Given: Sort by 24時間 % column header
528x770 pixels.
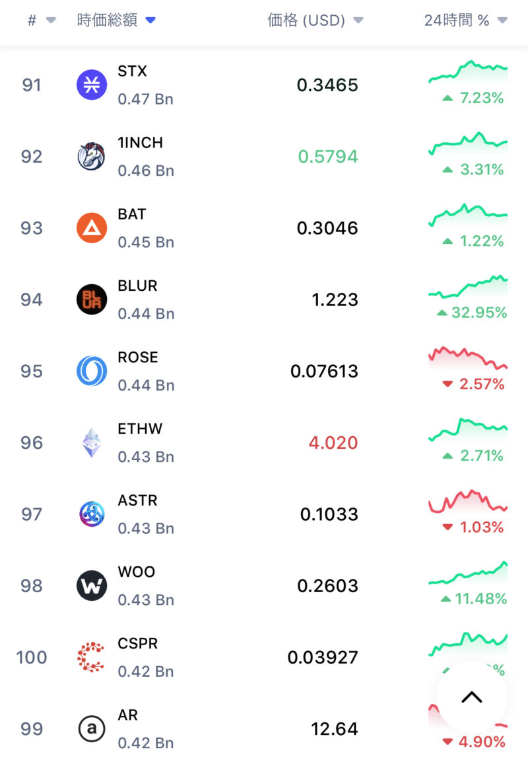Looking at the screenshot, I should [x=465, y=20].
